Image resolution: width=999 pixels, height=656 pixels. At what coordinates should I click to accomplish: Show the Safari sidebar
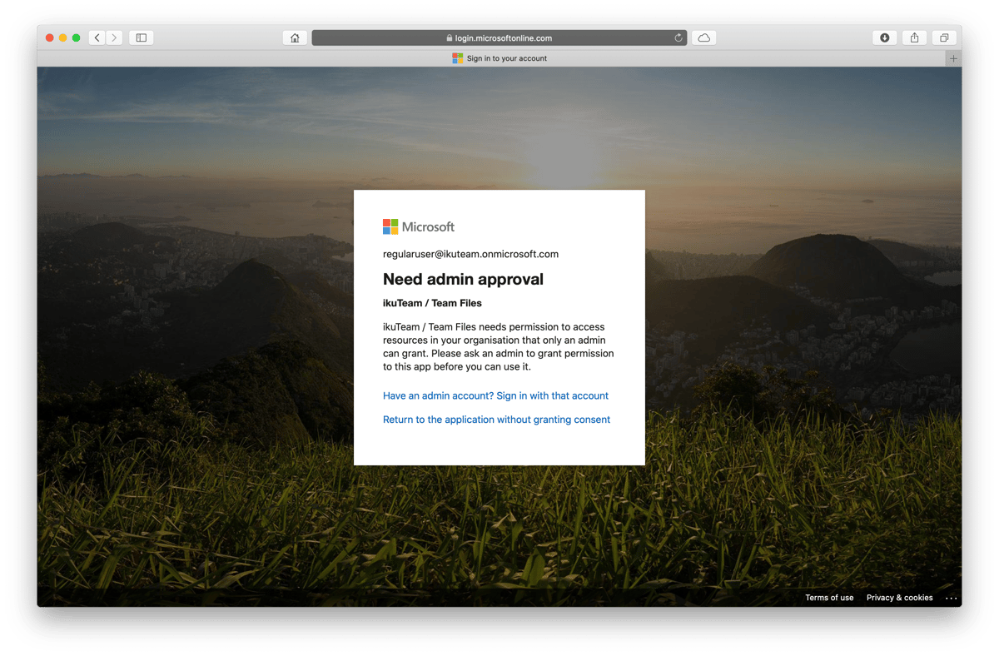(x=142, y=37)
